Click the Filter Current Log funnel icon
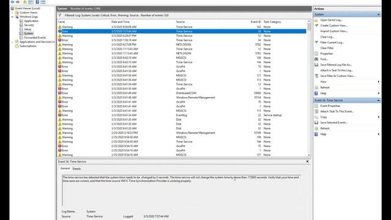 point(316,42)
